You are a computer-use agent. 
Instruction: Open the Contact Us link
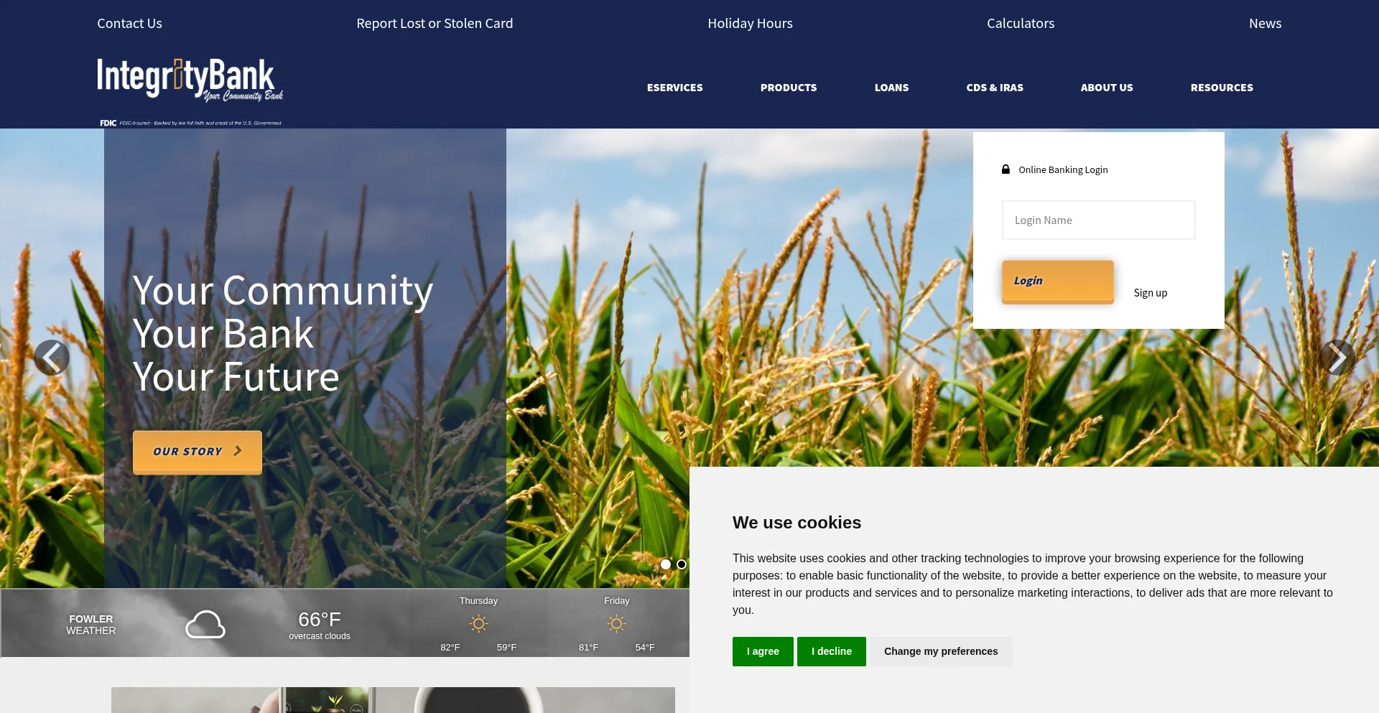pyautogui.click(x=130, y=24)
